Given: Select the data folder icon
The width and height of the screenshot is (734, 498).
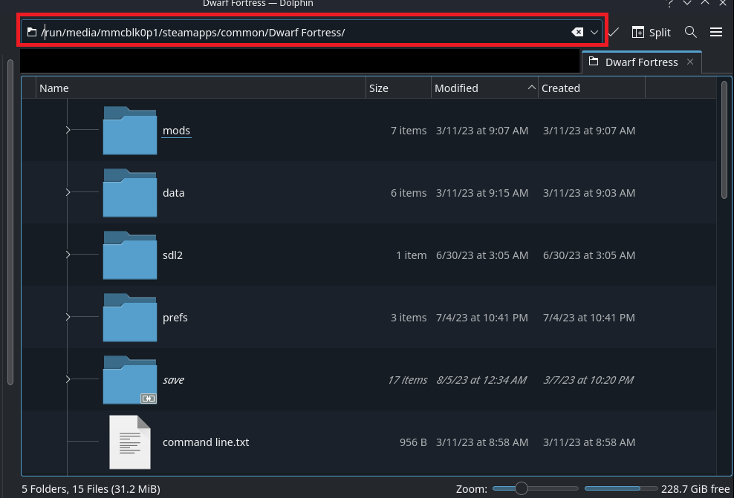Looking at the screenshot, I should pos(130,193).
